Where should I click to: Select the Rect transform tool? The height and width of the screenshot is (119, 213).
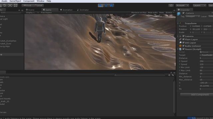coord(16,5)
